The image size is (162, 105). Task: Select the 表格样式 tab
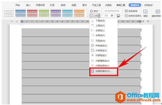pos(135,5)
